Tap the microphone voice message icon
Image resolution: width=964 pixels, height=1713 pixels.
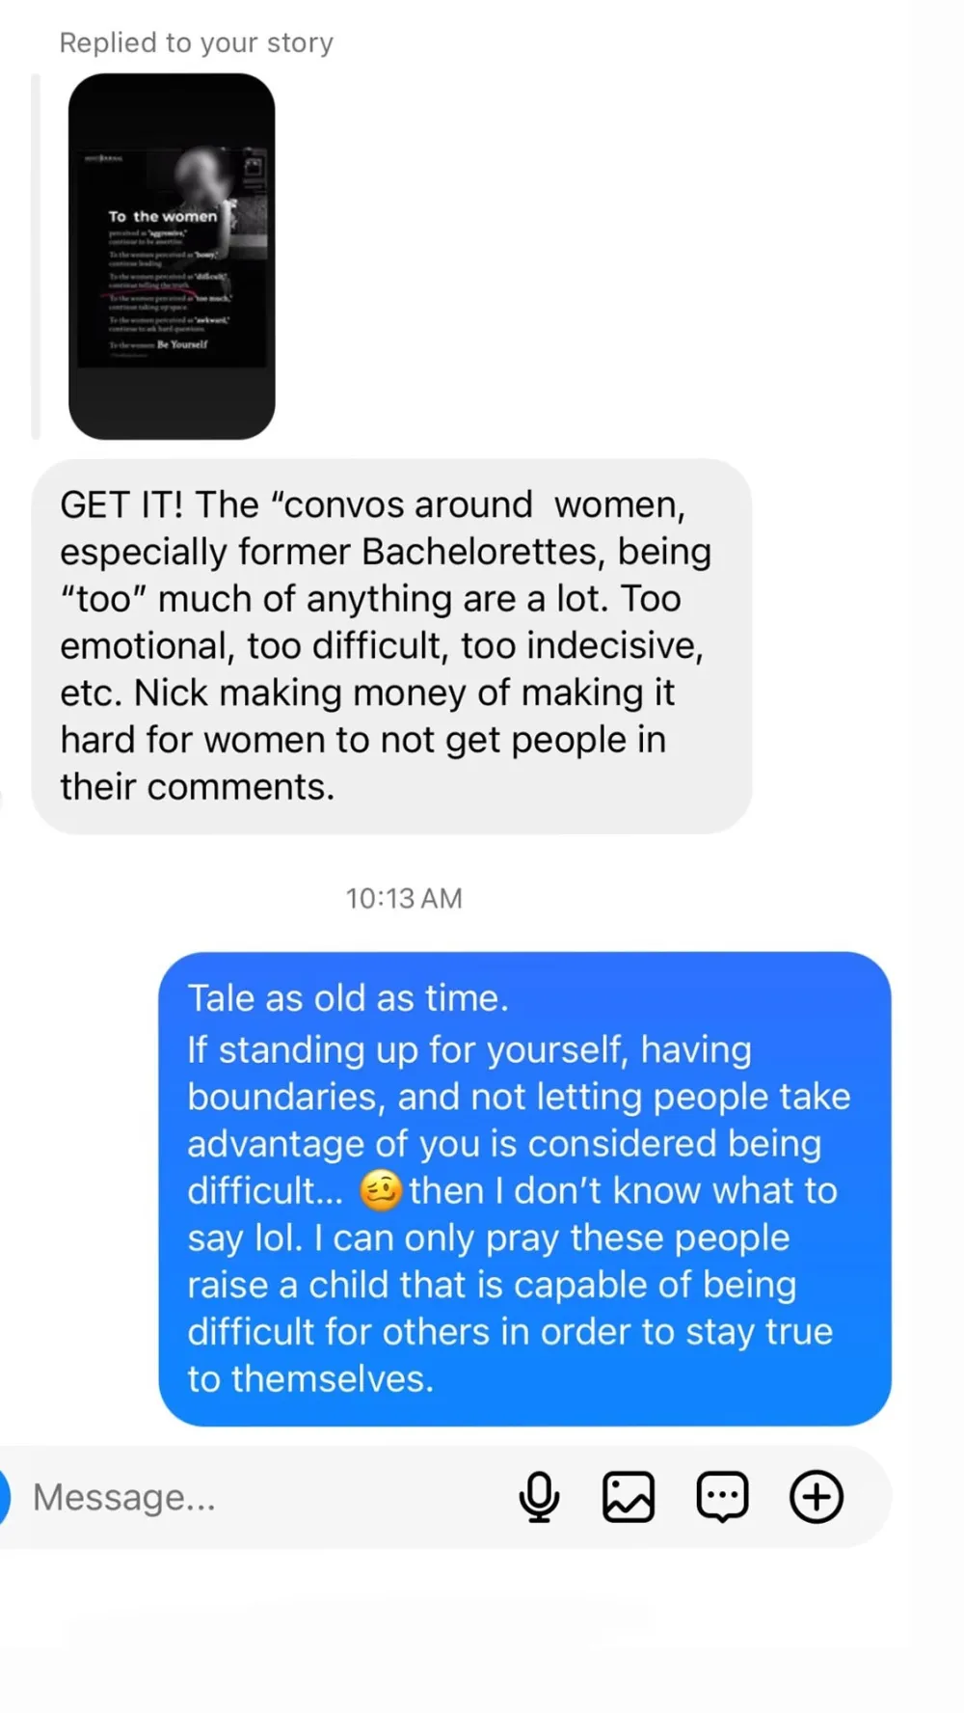click(539, 1497)
